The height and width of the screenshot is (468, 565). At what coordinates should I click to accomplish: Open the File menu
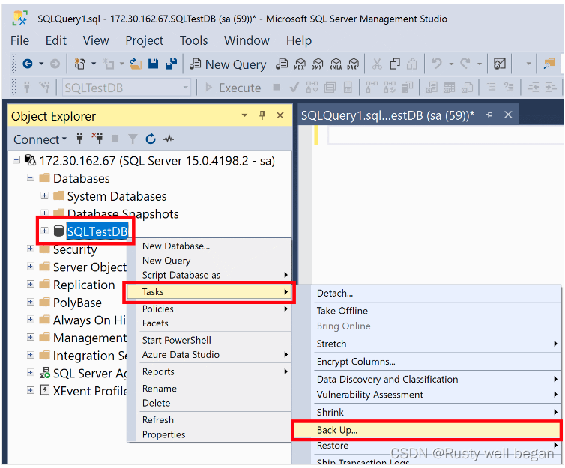coord(19,40)
